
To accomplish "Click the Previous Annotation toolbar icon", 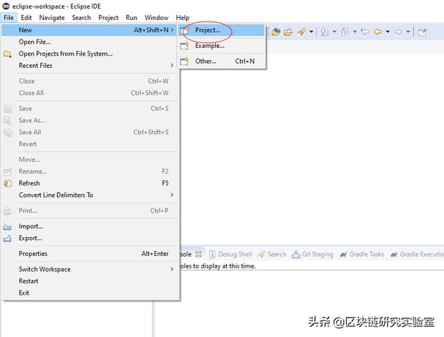I will [345, 32].
